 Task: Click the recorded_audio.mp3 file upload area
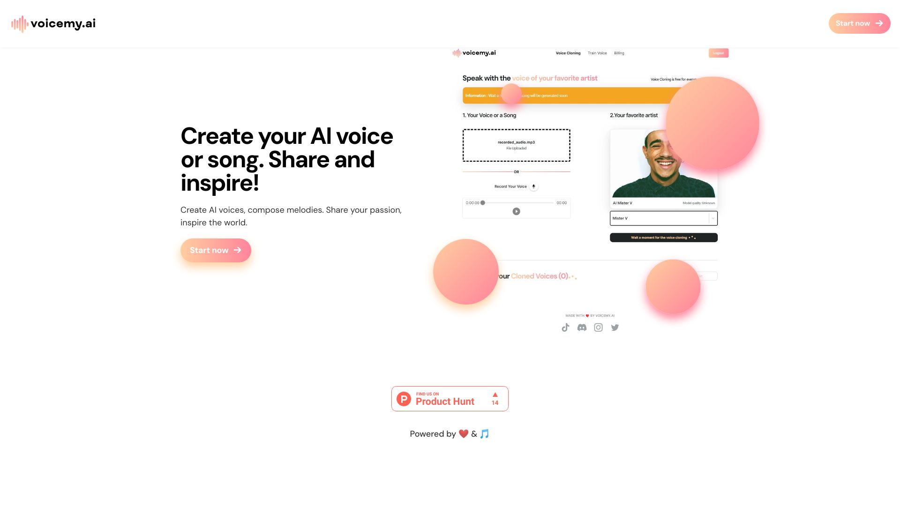click(x=516, y=145)
